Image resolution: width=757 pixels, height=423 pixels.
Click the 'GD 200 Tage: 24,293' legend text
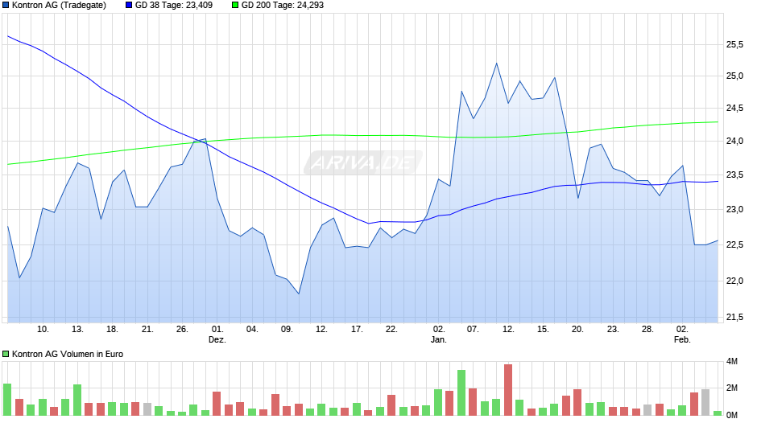[x=283, y=6]
